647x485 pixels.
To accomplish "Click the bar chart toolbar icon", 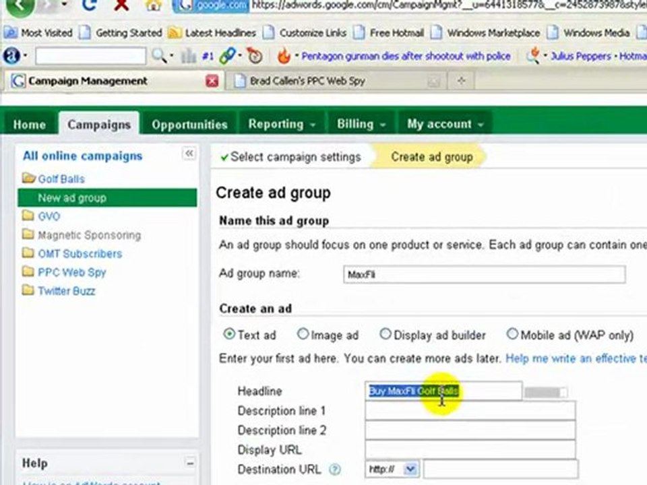I will click(189, 56).
